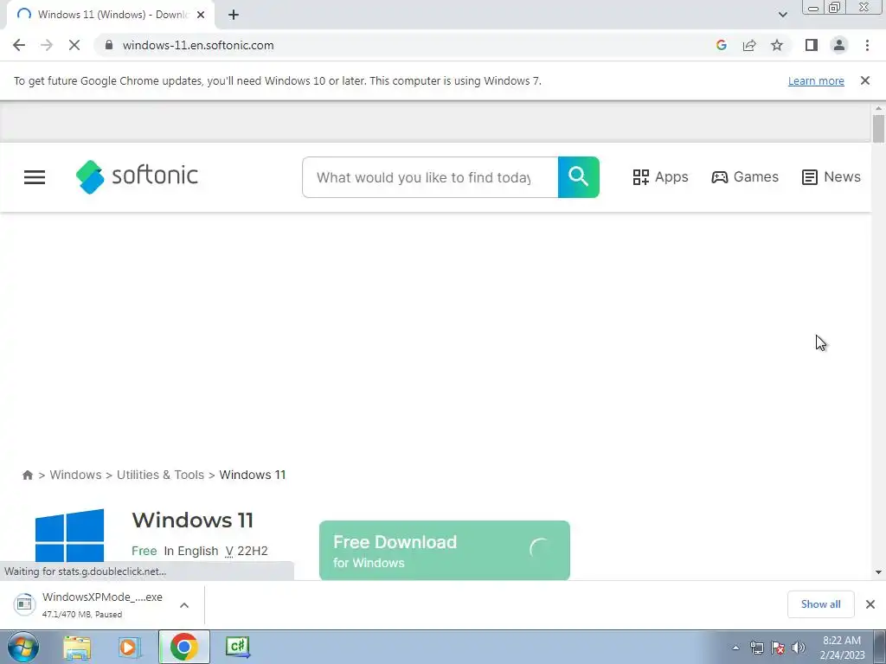Screen dimensions: 886x664
Task: Click the address bar URL
Action: (198, 45)
